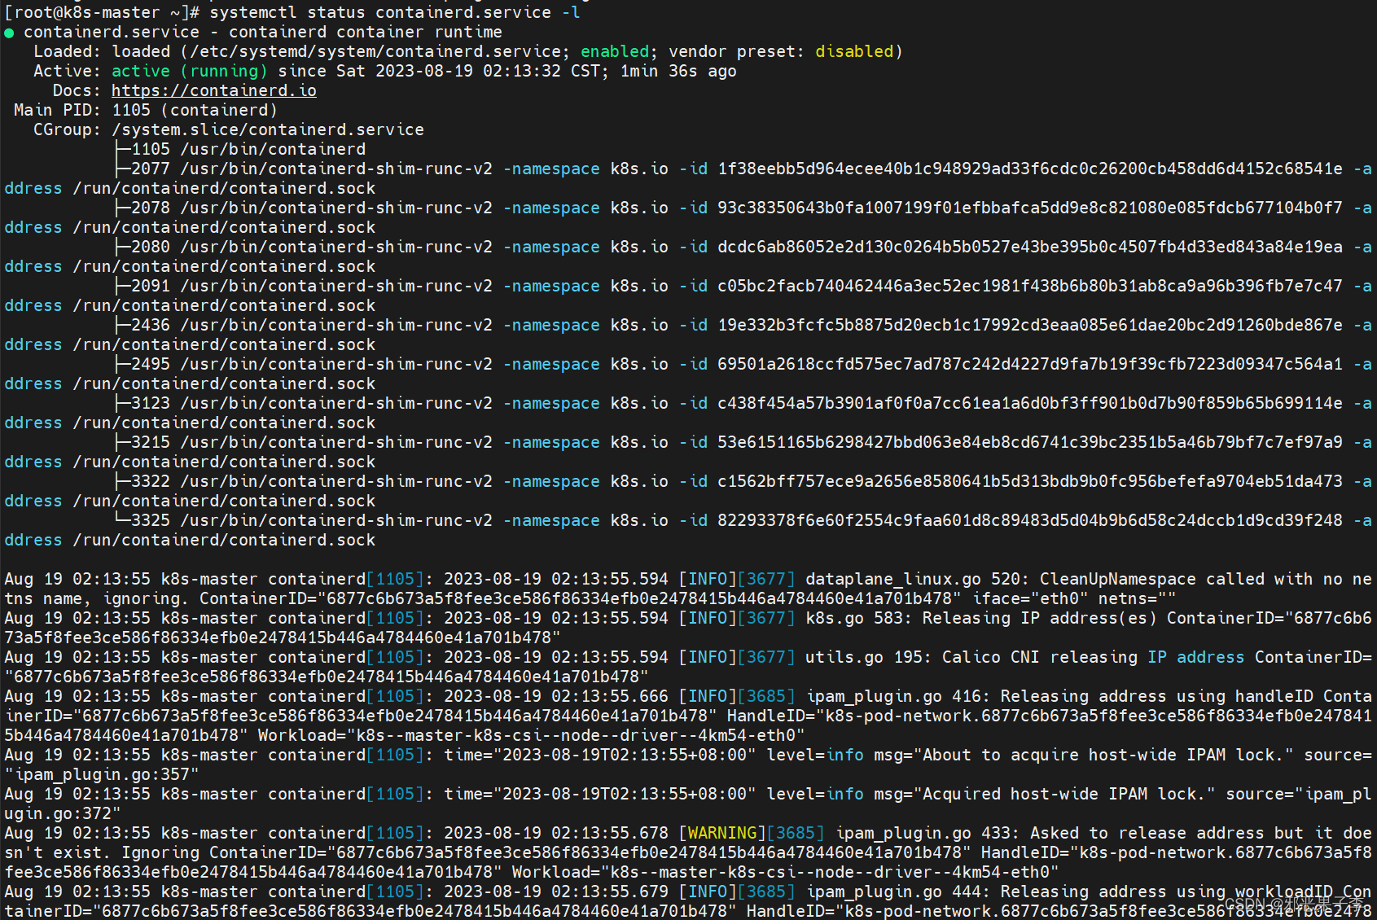Image resolution: width=1377 pixels, height=920 pixels.
Task: Click shim process PID 2436 entry
Action: 312,325
